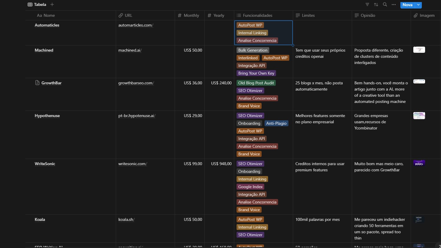This screenshot has height=248, width=441.
Task: Open Koala row image thumbnail
Action: pyautogui.click(x=419, y=219)
